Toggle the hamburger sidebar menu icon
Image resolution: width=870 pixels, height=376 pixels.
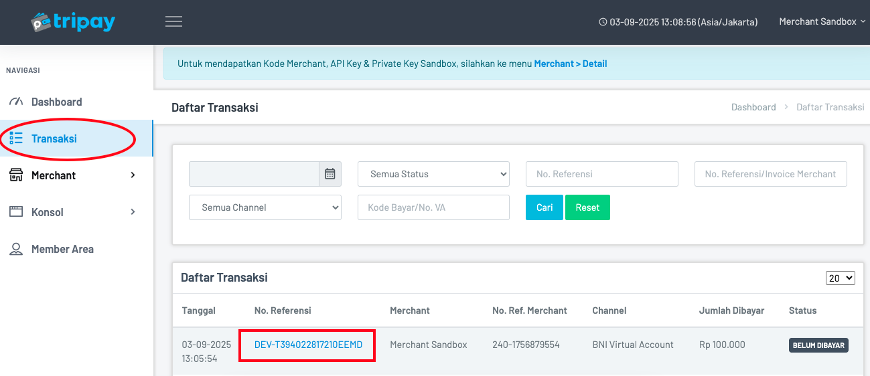tap(174, 21)
